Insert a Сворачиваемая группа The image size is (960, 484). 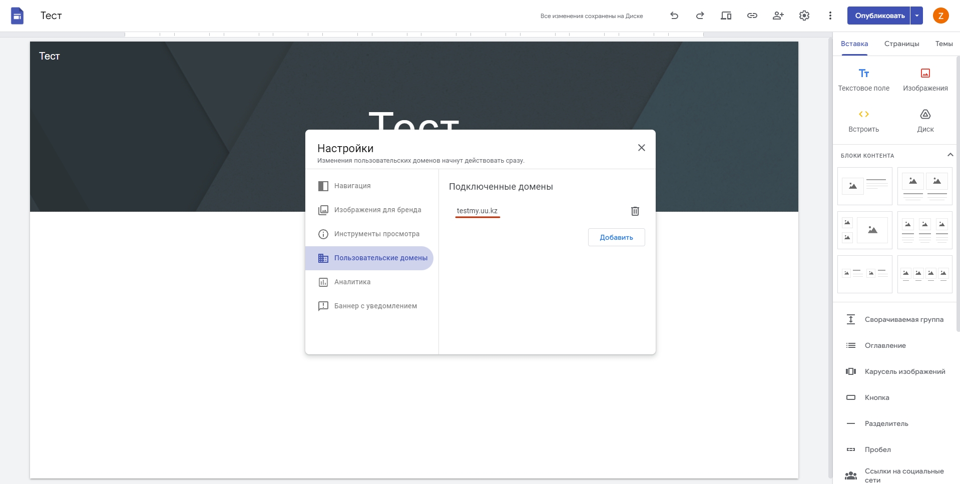tap(895, 319)
